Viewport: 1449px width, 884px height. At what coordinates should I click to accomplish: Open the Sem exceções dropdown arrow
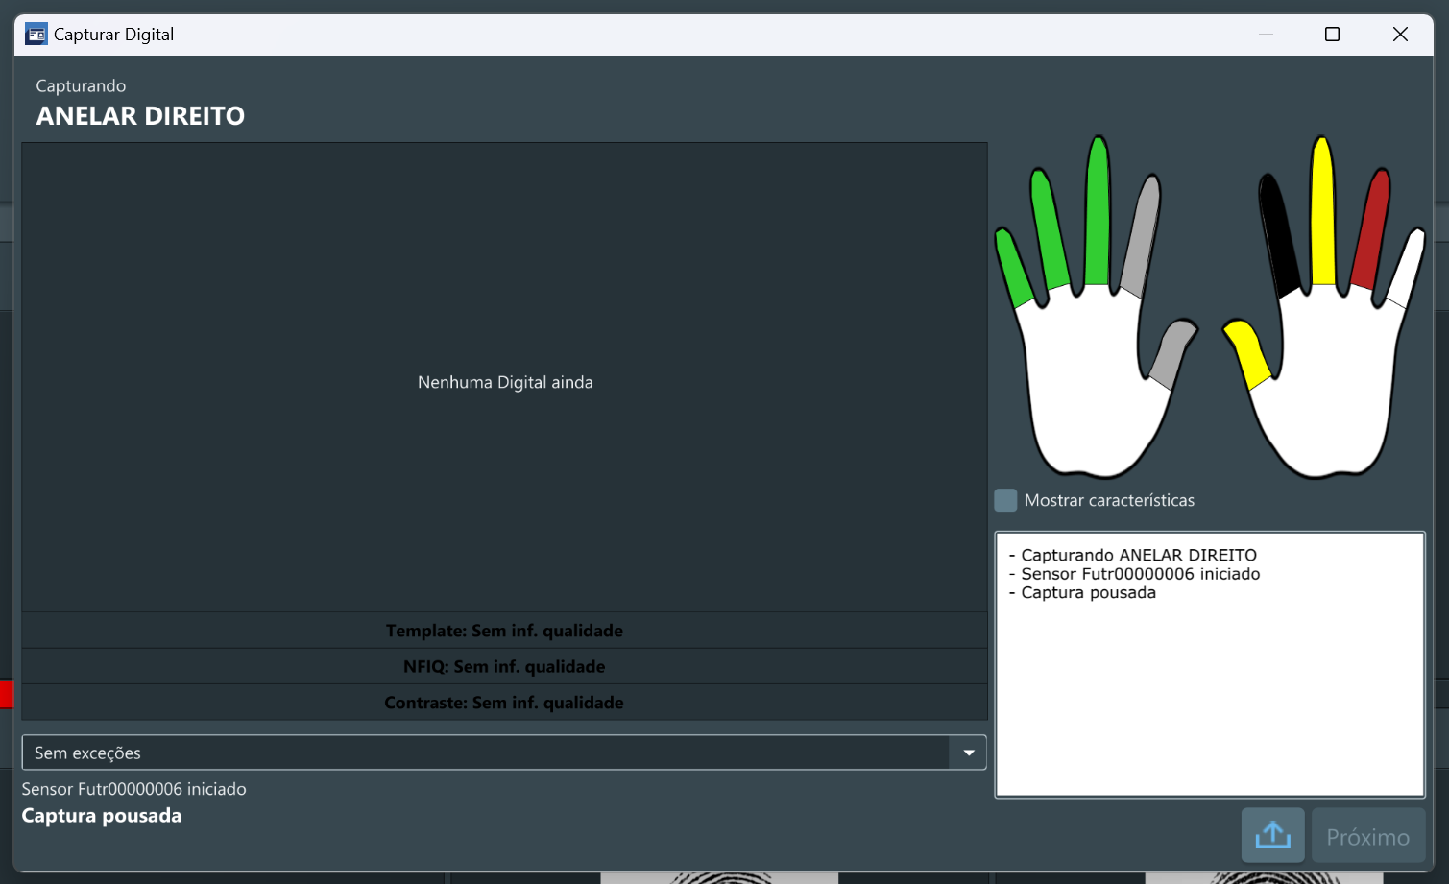[x=968, y=753]
